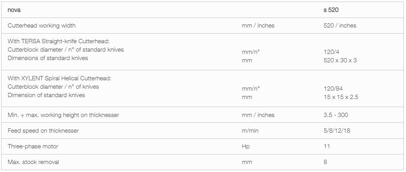Select the 's 520' model column header
Image resolution: width=406 pixels, height=172 pixels.
[331, 10]
